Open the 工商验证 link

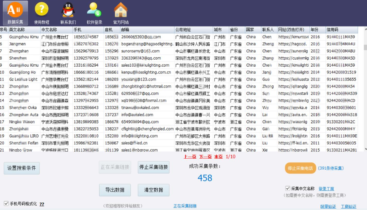point(348,206)
